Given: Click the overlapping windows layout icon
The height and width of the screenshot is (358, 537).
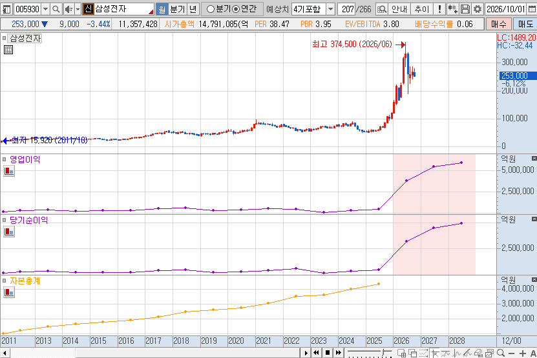Looking at the screenshot, I should (x=413, y=353).
